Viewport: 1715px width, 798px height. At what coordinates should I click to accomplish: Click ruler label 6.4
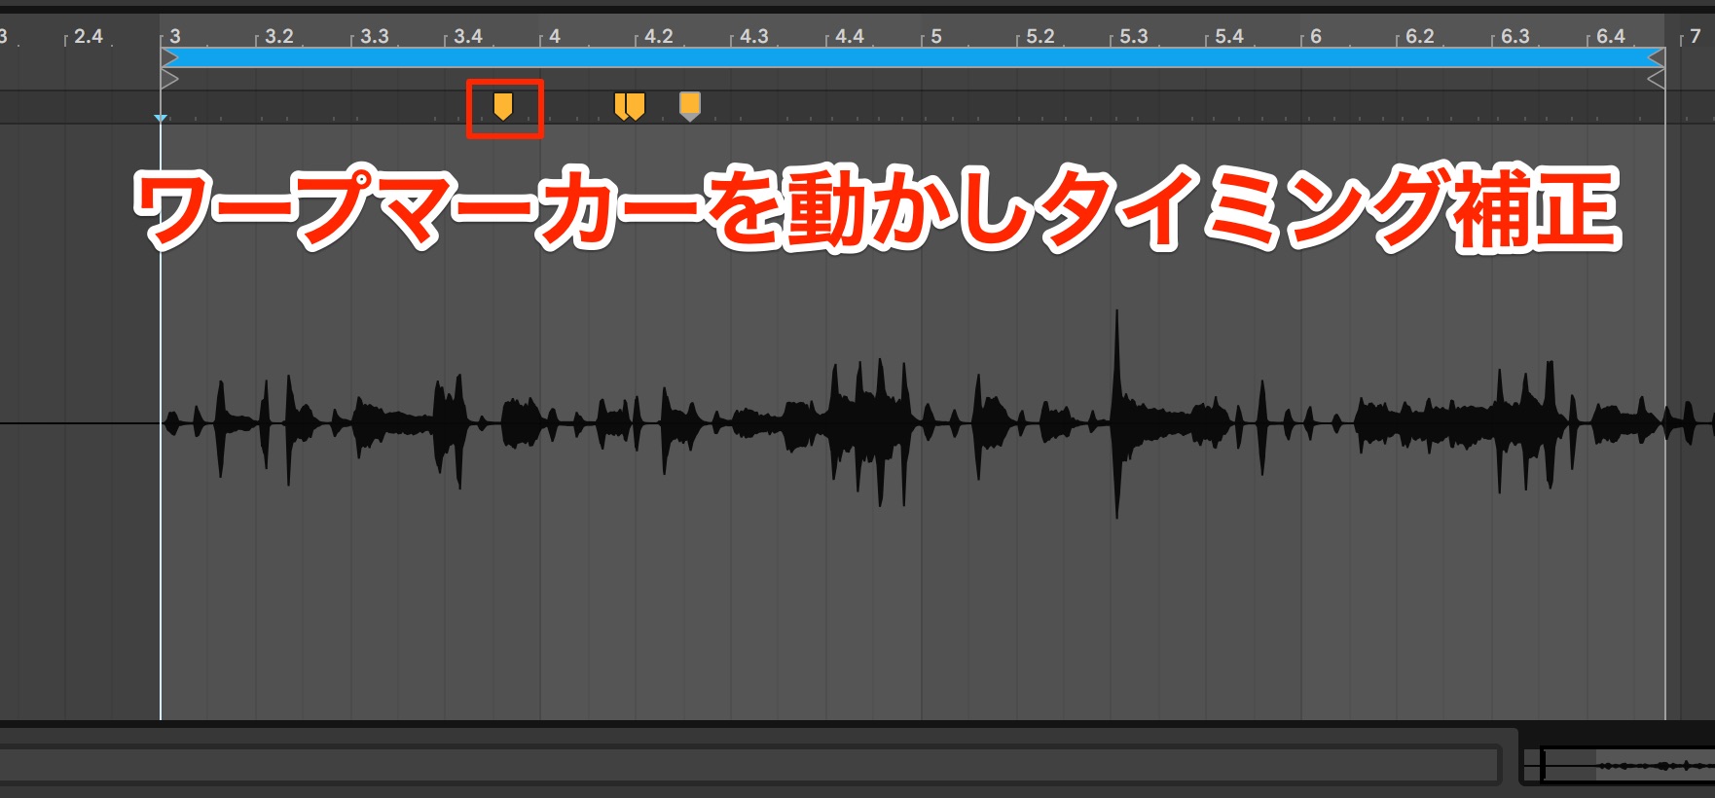point(1611,36)
